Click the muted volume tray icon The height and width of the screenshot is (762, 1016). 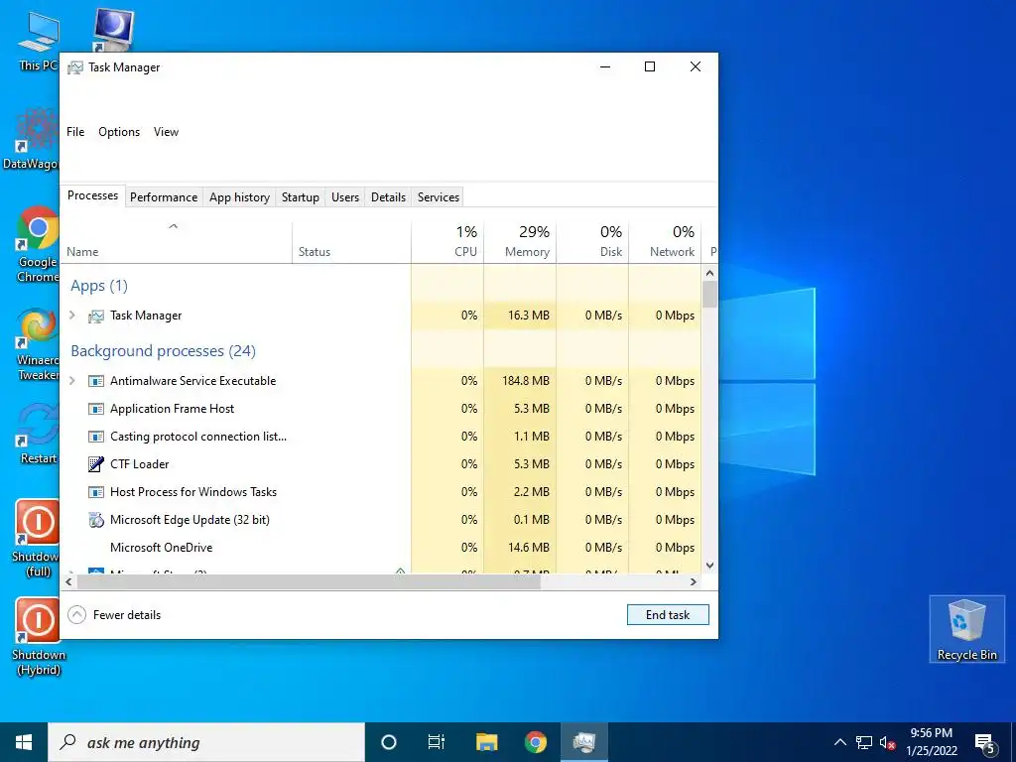888,742
